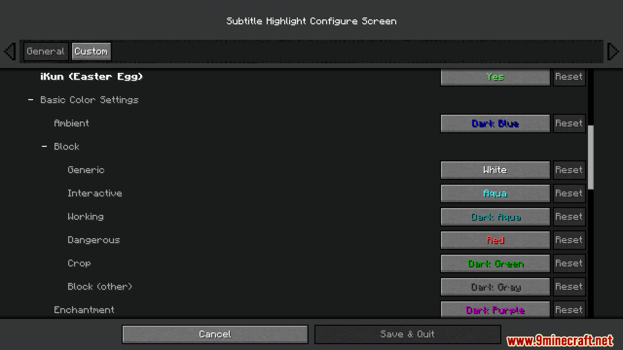Reset the Dangerous block color

(x=569, y=240)
